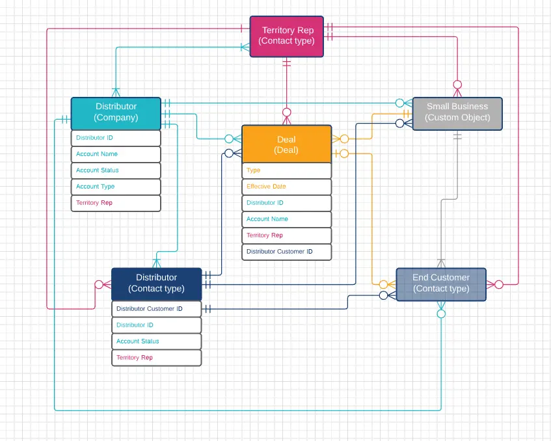Select the zero-or-many circle marker right of End Customer
The width and height of the screenshot is (551, 441).
tap(500, 284)
